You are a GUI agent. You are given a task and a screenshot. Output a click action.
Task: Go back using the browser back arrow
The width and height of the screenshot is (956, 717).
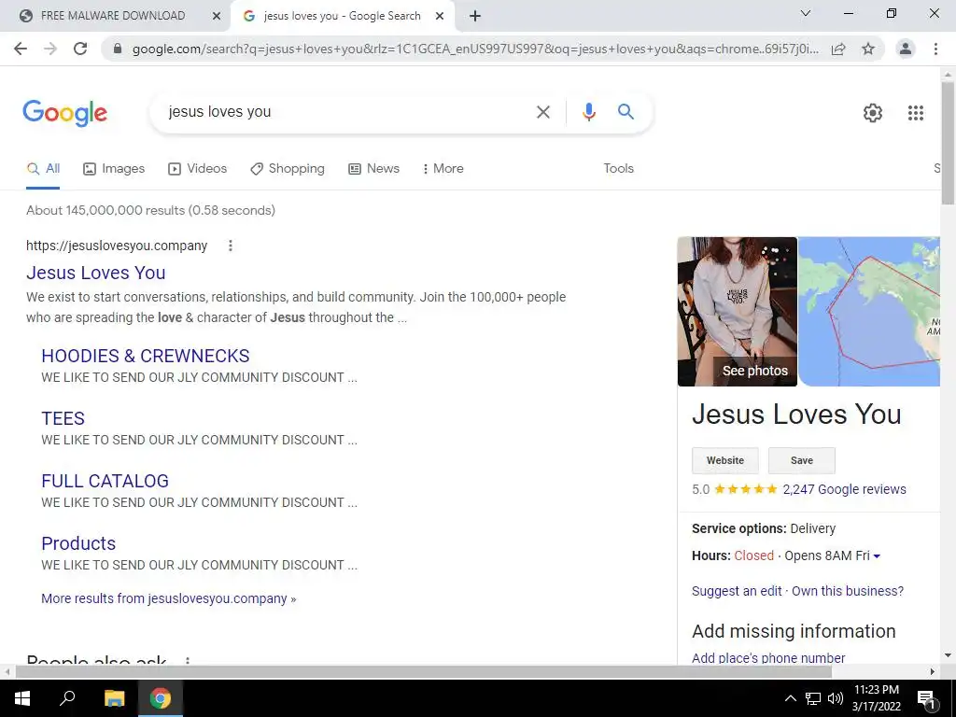[21, 49]
